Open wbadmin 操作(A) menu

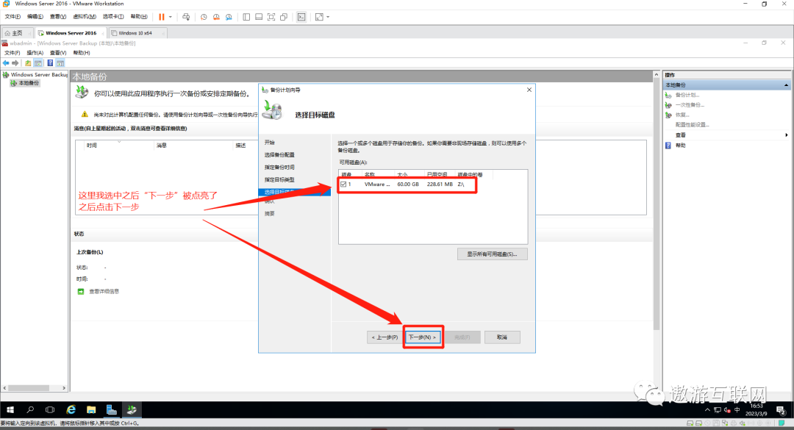35,53
